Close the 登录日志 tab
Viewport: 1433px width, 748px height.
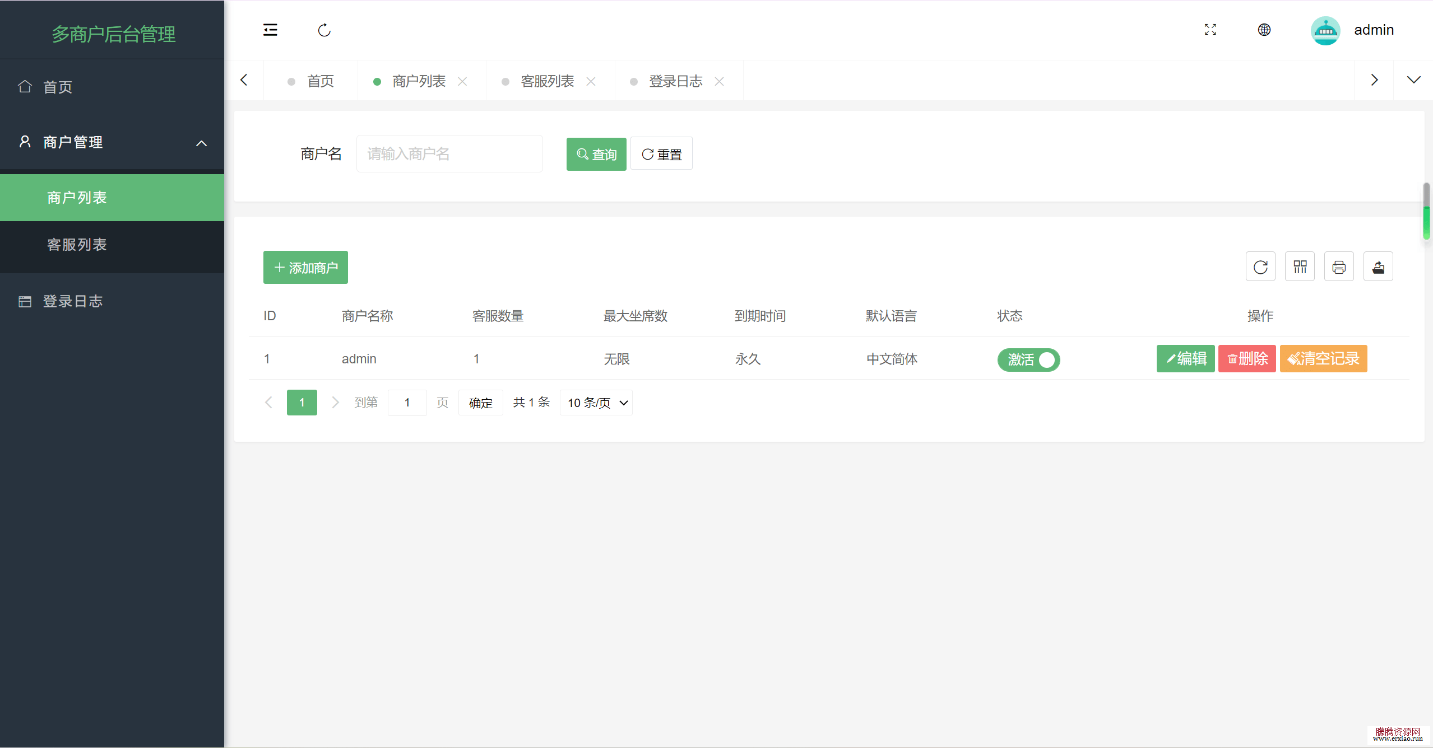click(x=719, y=81)
